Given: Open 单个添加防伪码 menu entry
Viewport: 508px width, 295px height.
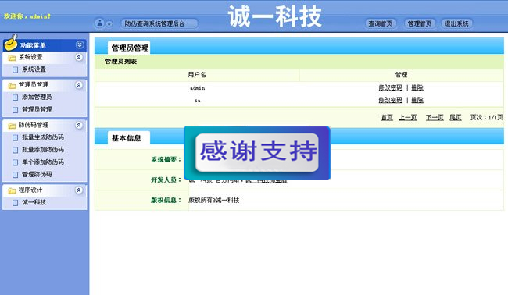Looking at the screenshot, I should 43,162.
